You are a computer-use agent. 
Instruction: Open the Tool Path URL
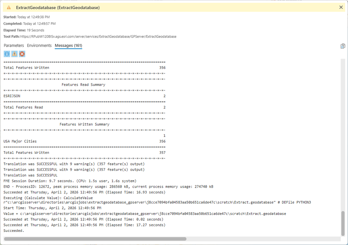[x=98, y=37]
